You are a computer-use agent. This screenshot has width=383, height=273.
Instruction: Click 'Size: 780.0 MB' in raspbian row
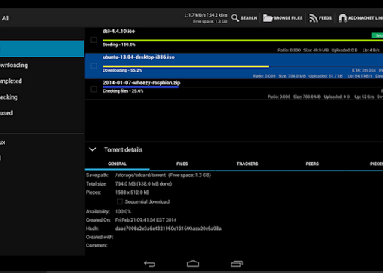[x=307, y=97]
